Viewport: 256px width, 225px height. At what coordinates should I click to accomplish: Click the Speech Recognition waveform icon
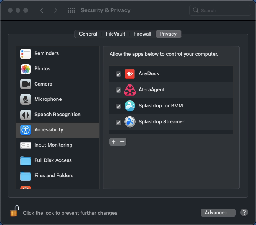[x=26, y=115]
